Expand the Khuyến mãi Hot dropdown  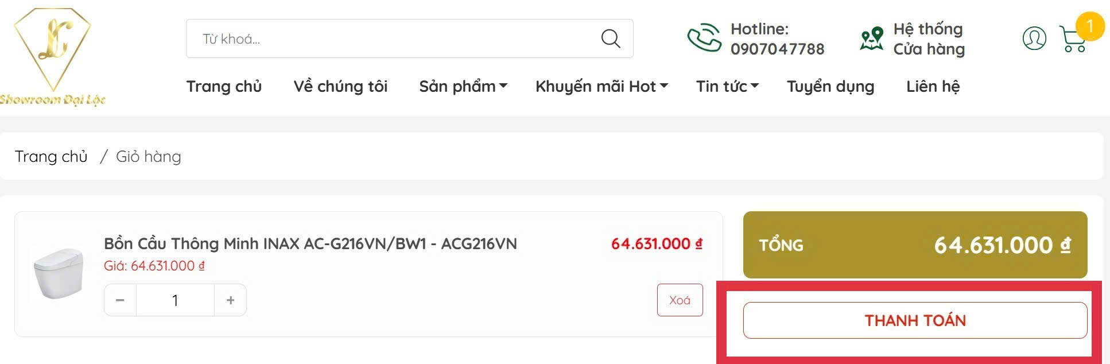click(601, 86)
